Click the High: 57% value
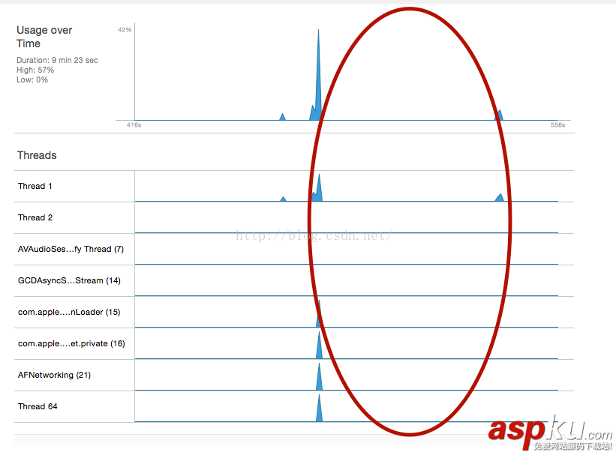Screen dimensions: 616x455 coord(35,70)
